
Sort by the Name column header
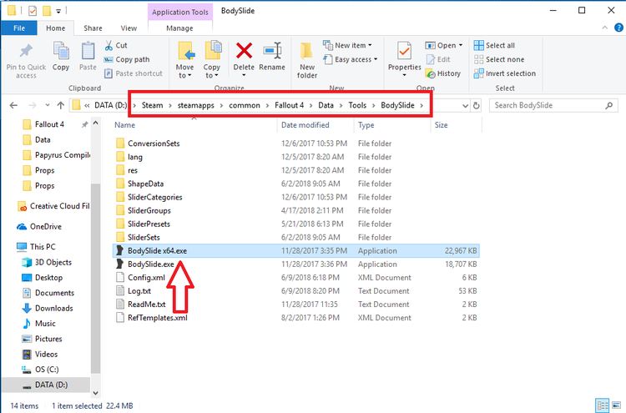124,125
